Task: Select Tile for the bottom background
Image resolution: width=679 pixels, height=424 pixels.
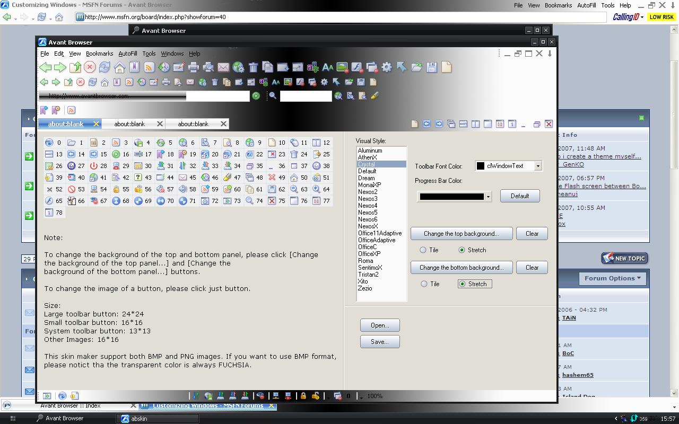Action: point(430,284)
